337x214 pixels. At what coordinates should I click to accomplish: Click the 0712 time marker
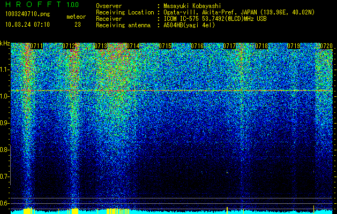pos(69,46)
